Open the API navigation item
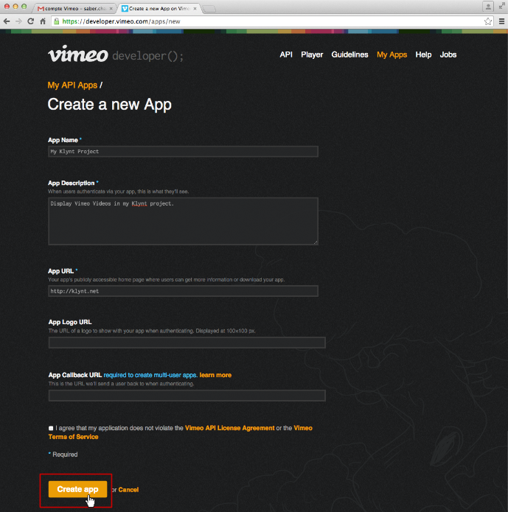 pos(286,55)
